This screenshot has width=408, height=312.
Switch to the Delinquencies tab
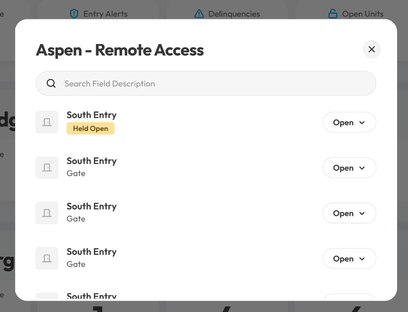(x=227, y=14)
